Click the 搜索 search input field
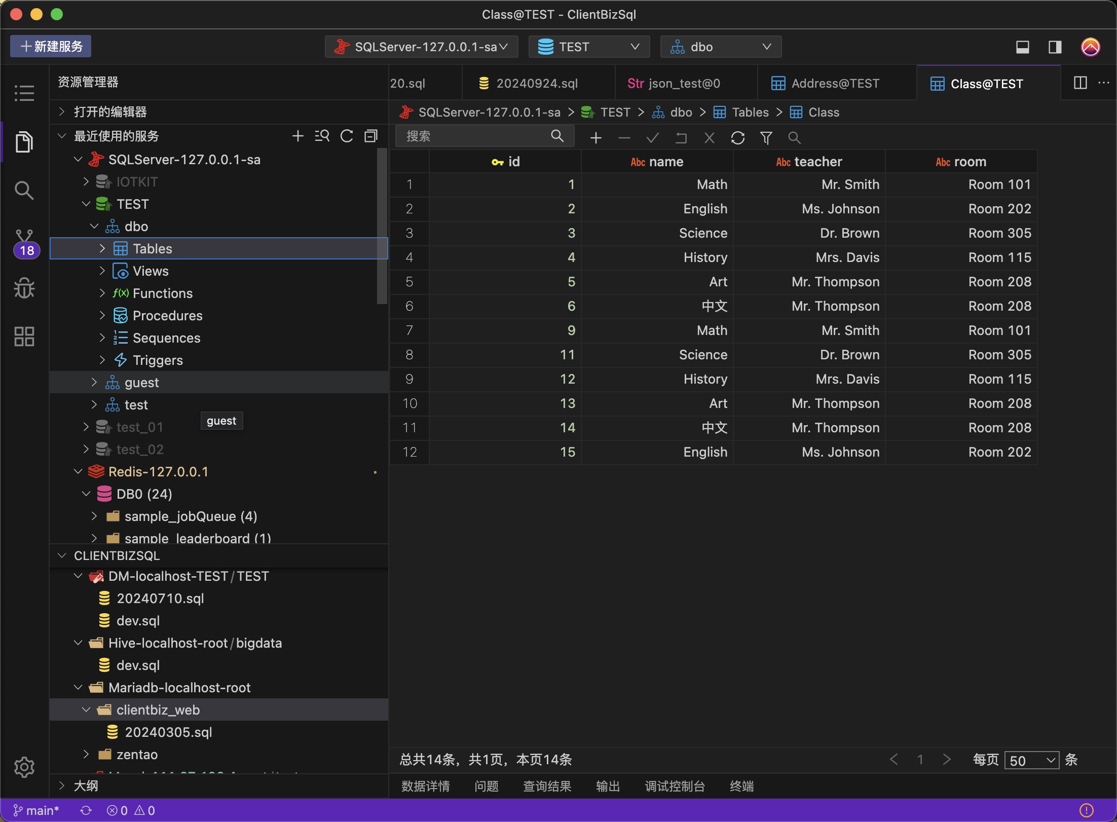Image resolution: width=1117 pixels, height=822 pixels. tap(474, 136)
